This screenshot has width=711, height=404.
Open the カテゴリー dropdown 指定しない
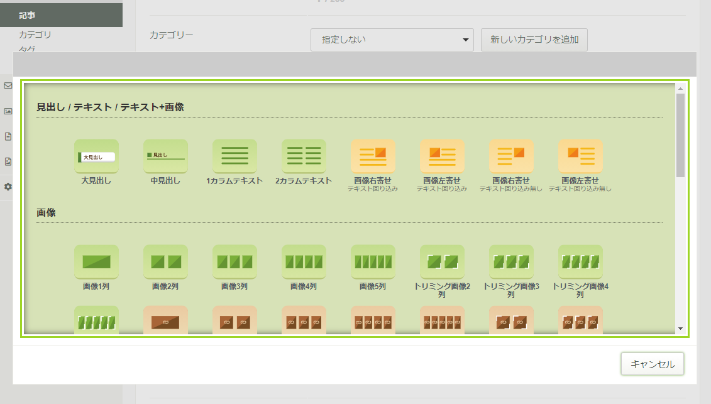[392, 40]
